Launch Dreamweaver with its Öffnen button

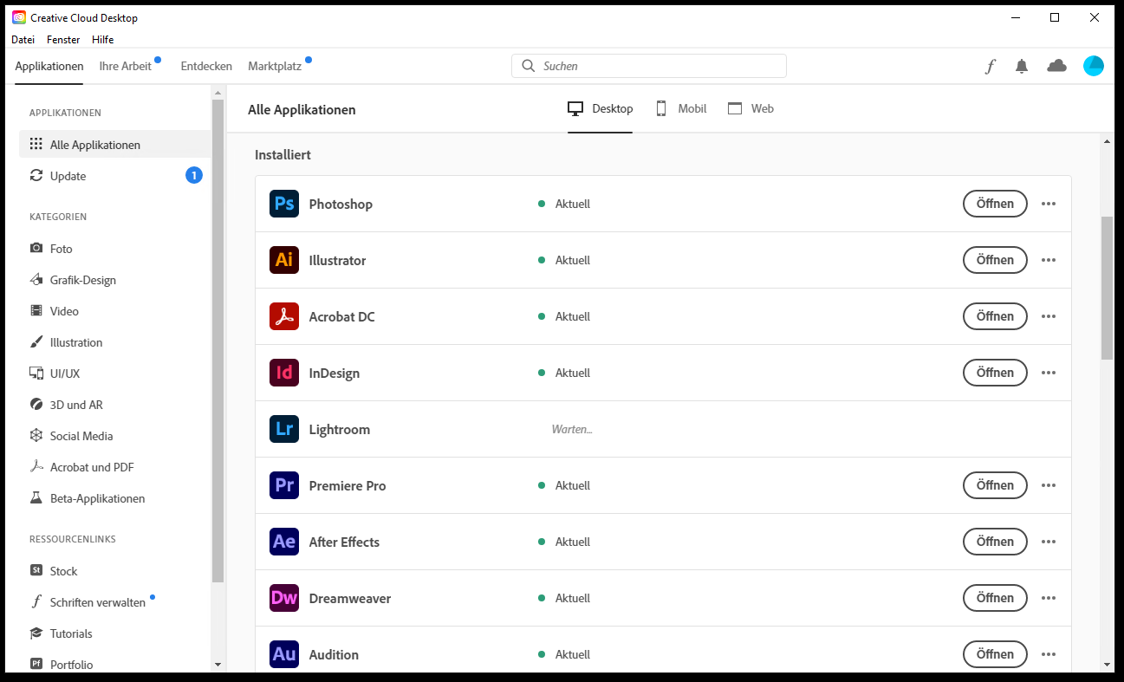tap(995, 598)
